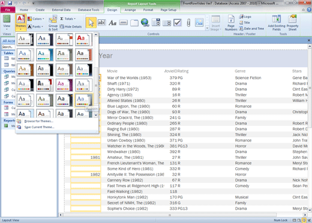Select the red bold Aa theme thumbnail

coord(83,40)
